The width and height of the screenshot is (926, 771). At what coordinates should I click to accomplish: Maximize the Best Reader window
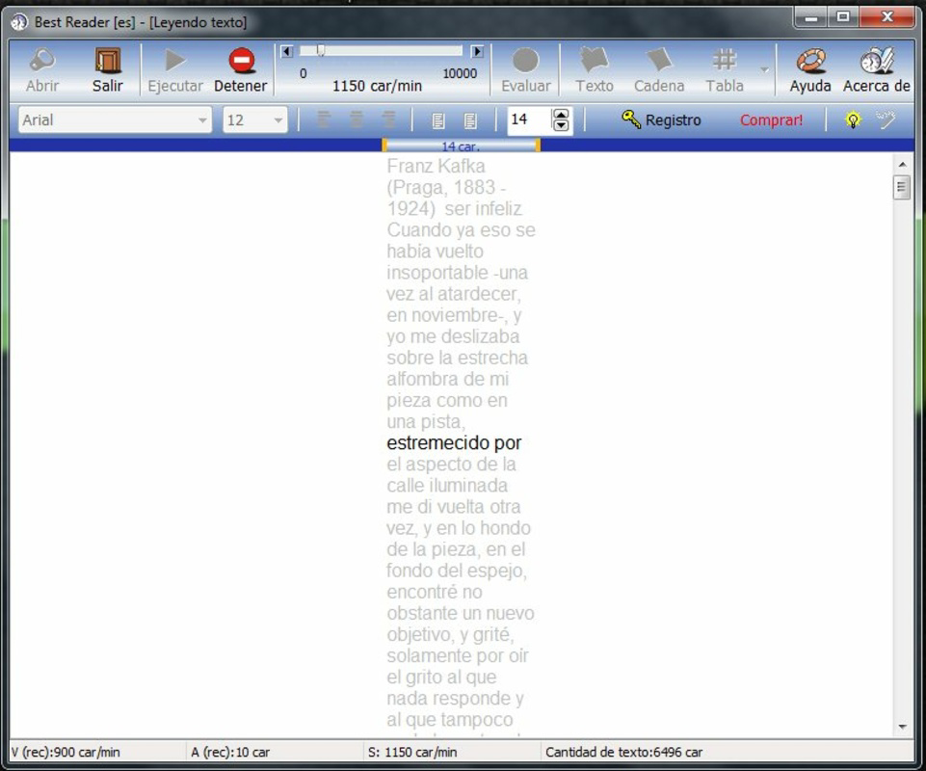point(843,17)
